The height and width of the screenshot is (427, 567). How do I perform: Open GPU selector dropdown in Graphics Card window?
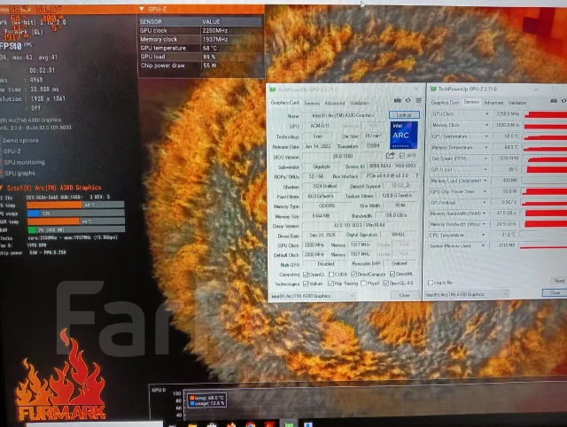point(313,296)
